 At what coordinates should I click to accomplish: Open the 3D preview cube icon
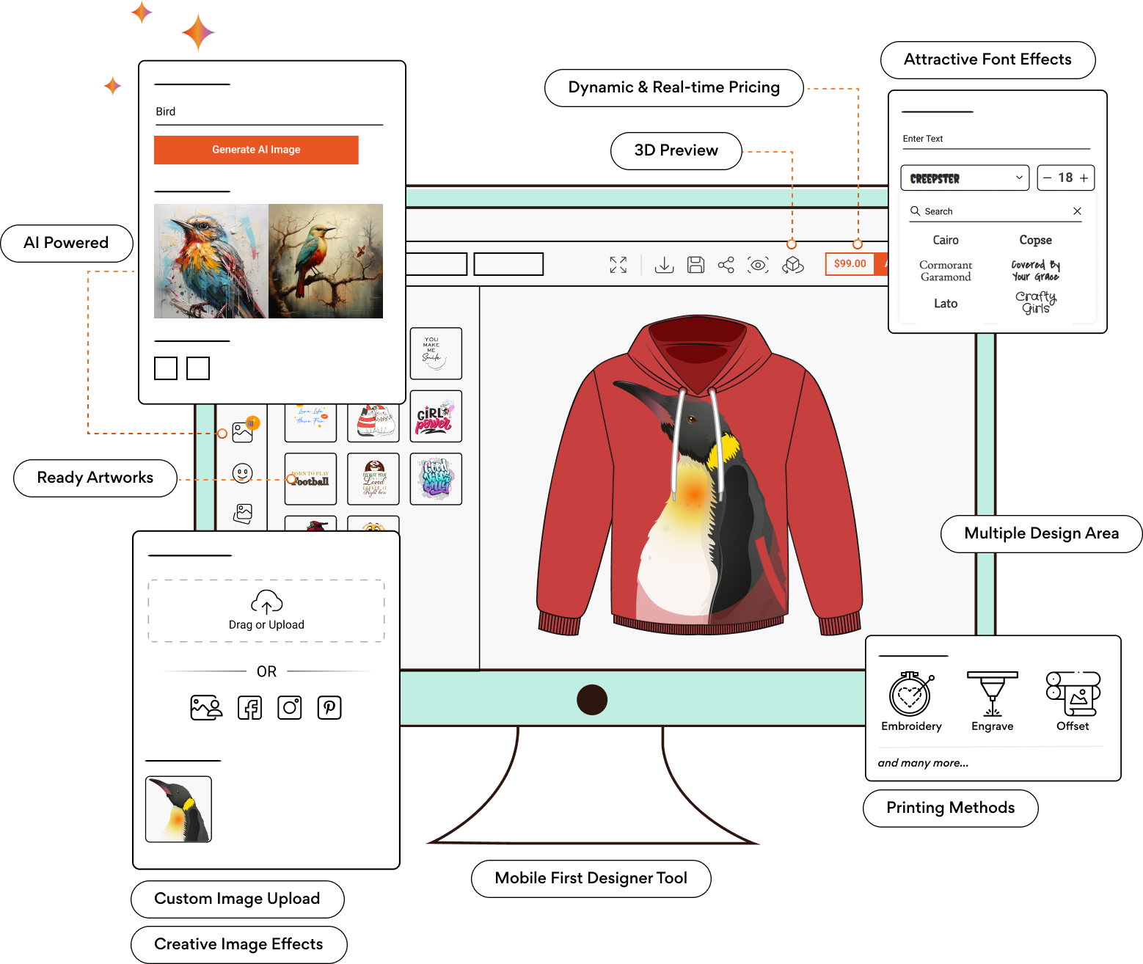point(793,265)
